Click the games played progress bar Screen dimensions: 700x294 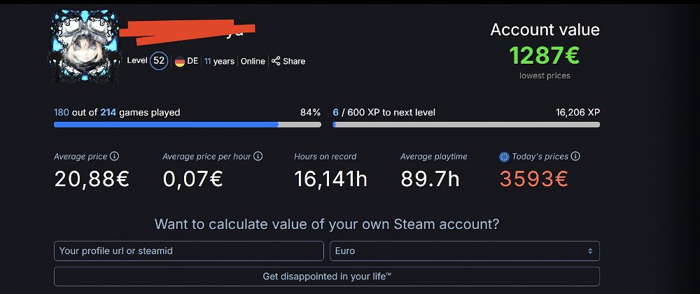coord(188,125)
